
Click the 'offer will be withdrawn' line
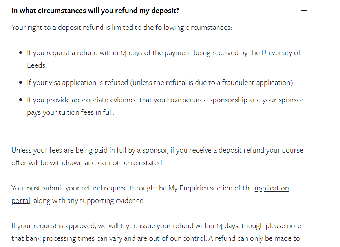click(x=88, y=163)
